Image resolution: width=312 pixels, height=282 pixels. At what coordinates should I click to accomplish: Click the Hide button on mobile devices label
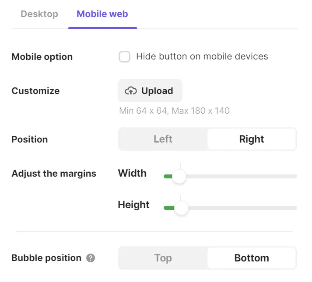tap(202, 56)
